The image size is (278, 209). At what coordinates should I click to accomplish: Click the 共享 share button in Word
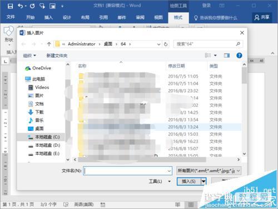[x=262, y=18]
